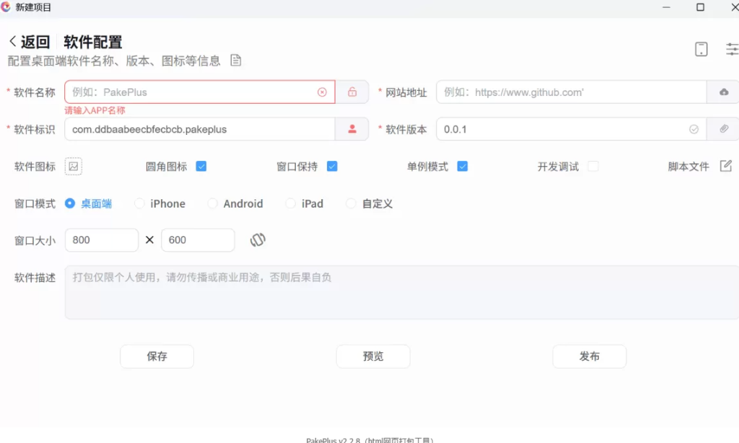The image size is (739, 443).
Task: Click the window height field showing 600
Action: click(198, 240)
